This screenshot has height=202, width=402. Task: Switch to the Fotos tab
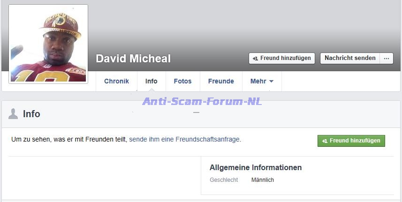(182, 81)
